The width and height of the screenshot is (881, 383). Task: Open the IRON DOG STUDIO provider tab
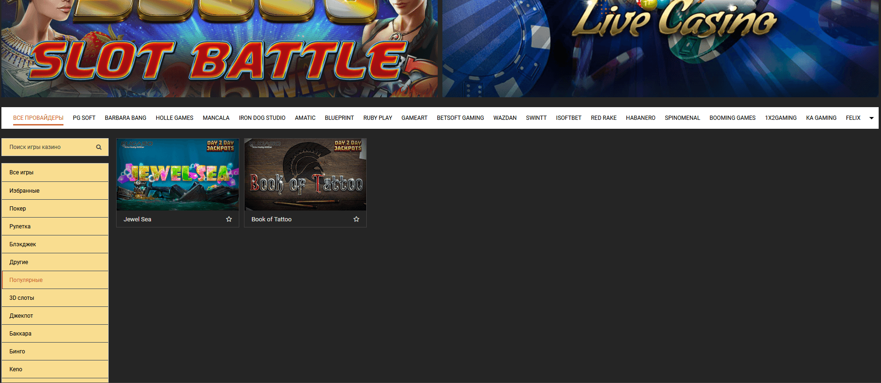click(x=262, y=118)
